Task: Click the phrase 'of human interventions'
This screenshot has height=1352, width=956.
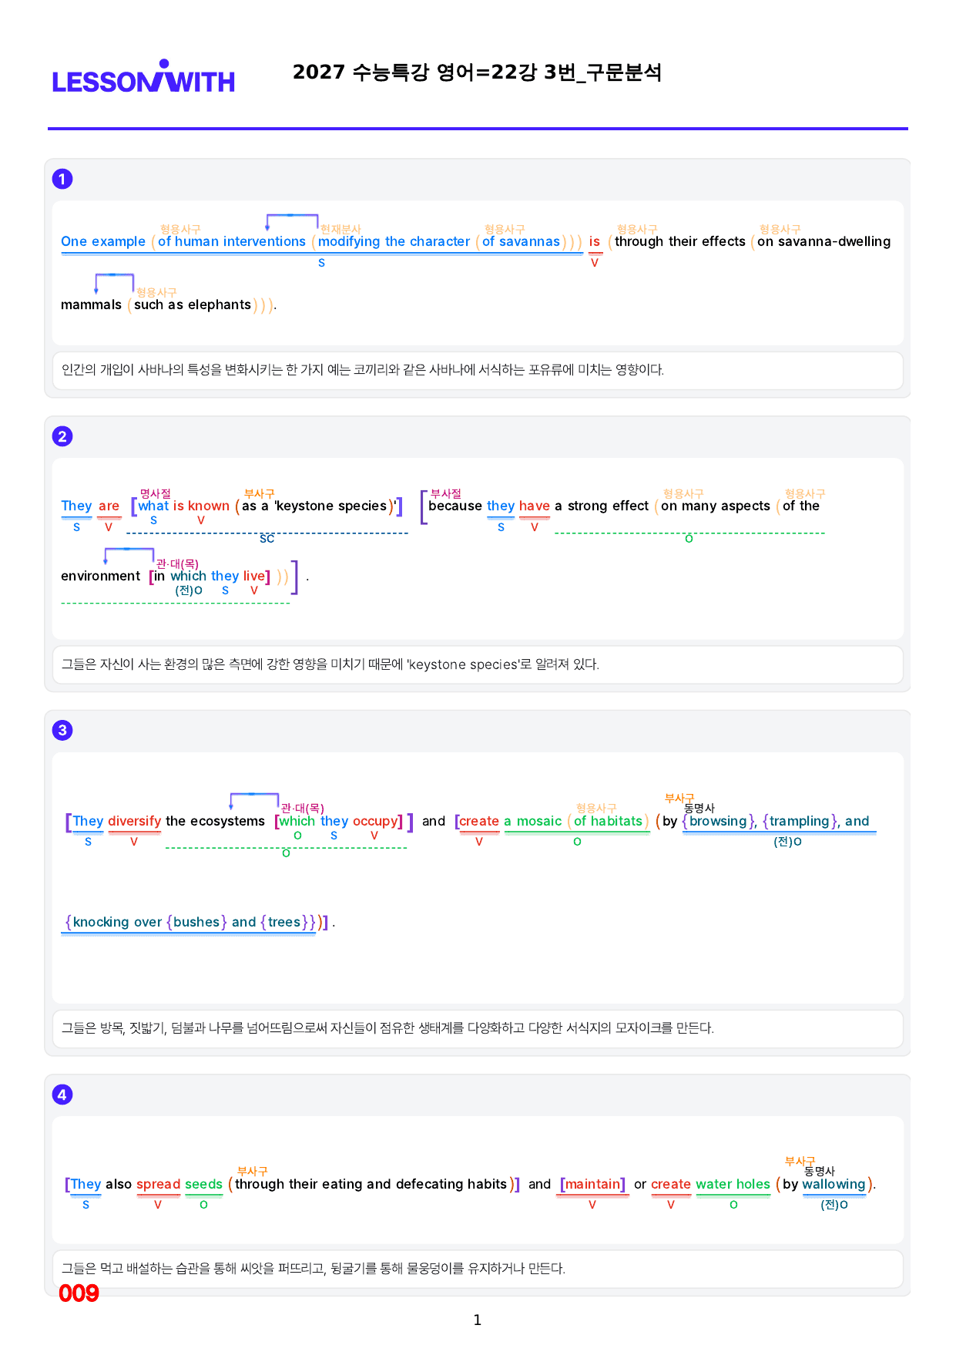Action: 232,241
